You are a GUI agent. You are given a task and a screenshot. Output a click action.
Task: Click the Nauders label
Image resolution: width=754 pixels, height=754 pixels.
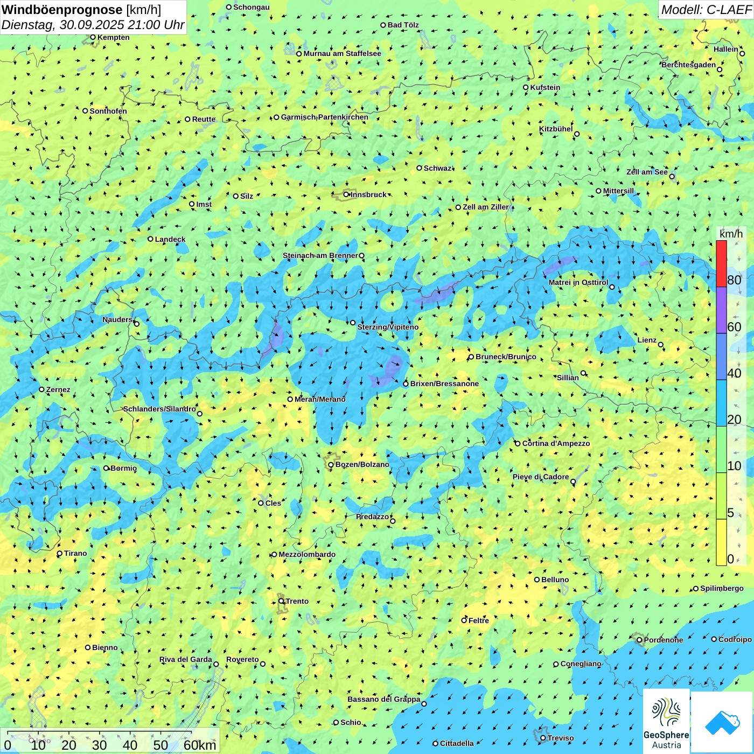tap(117, 319)
